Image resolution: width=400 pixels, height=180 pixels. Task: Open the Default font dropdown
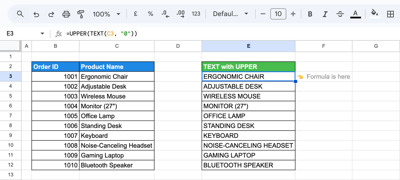[x=230, y=14]
